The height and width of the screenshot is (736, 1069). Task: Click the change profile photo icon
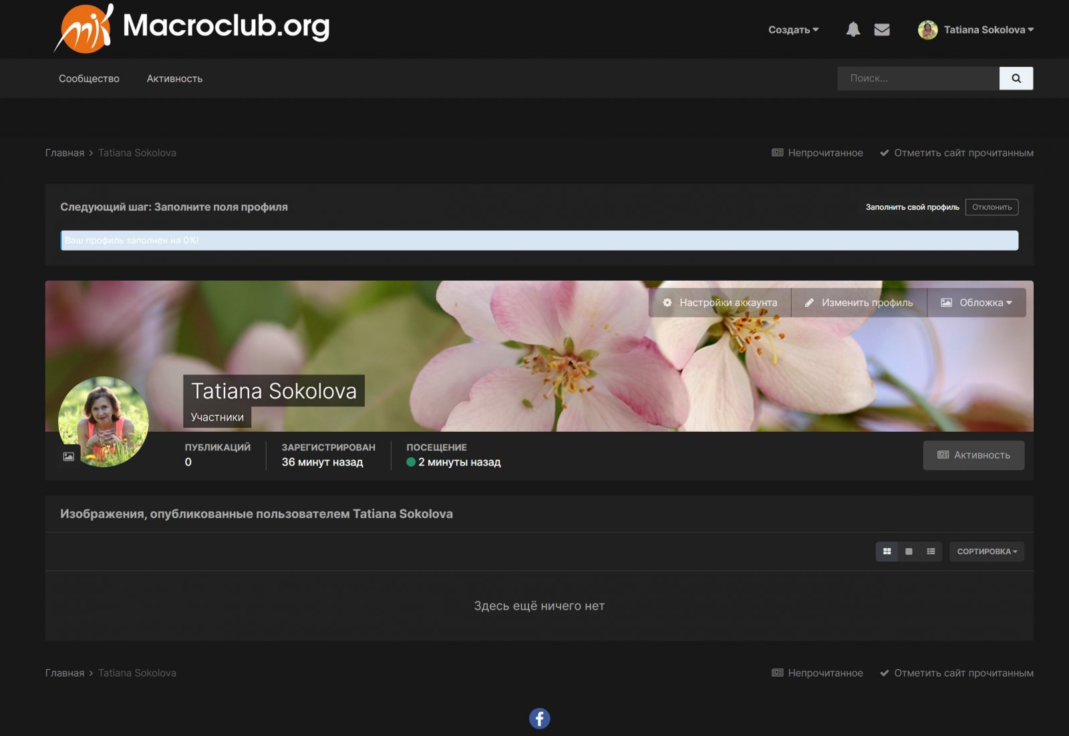click(x=69, y=457)
